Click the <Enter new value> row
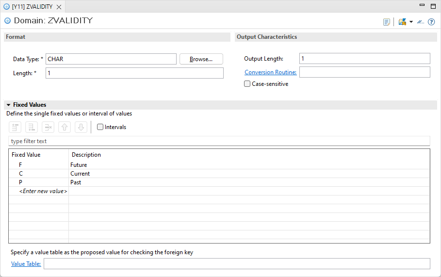Viewport: 441px width, 277px height. point(219,191)
